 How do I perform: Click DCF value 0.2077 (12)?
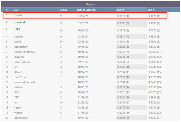coord(124,77)
